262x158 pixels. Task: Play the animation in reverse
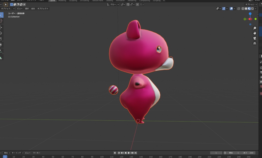[125, 153]
